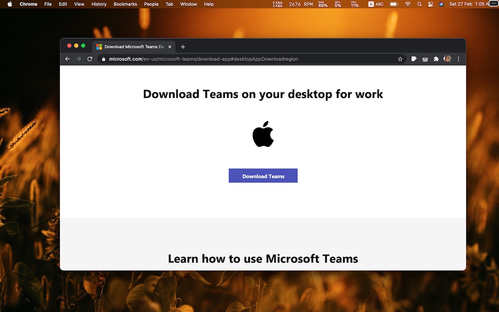Go back with the browser back arrow

[68, 59]
